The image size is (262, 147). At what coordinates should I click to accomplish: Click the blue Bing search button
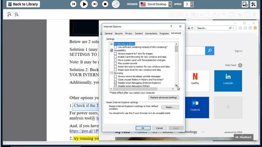tap(210, 51)
